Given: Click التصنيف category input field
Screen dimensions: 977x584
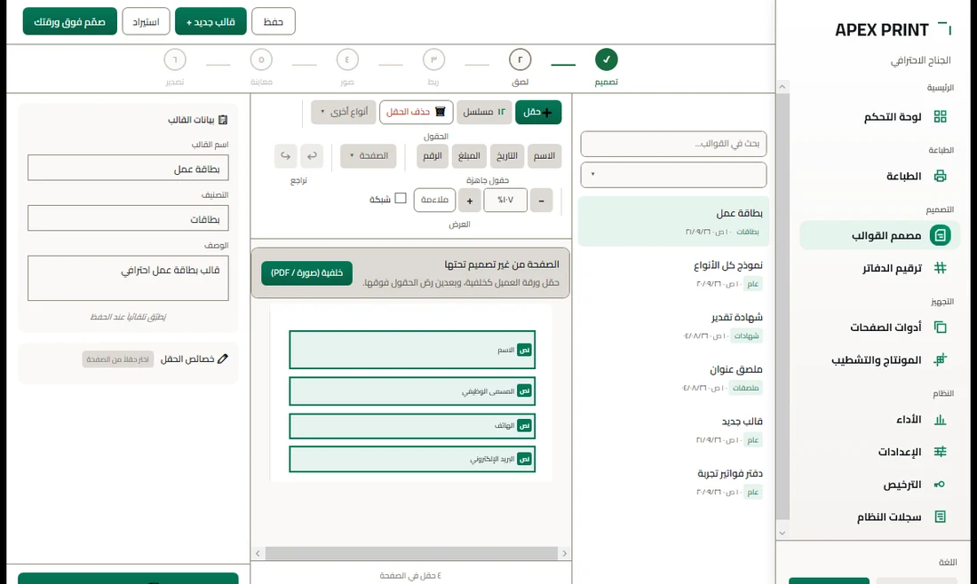Looking at the screenshot, I should coord(129,218).
